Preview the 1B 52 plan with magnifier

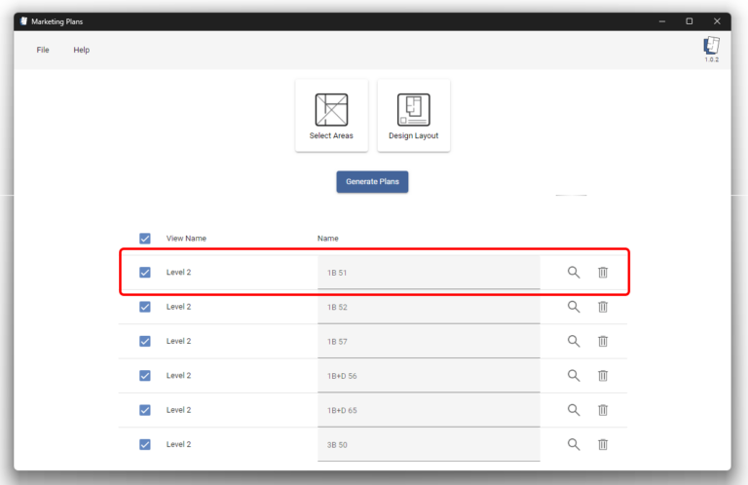574,307
